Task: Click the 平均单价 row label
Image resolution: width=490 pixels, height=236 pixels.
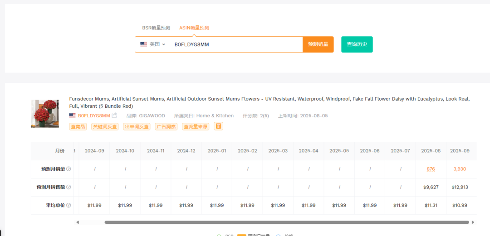Action: 56,205
